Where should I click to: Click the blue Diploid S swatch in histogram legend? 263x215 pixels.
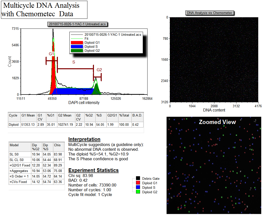click(x=77, y=47)
